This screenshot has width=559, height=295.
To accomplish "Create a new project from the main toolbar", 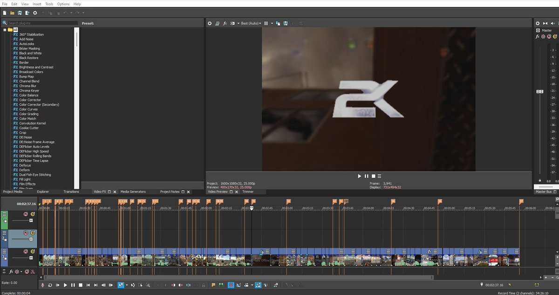I will click(x=5, y=13).
